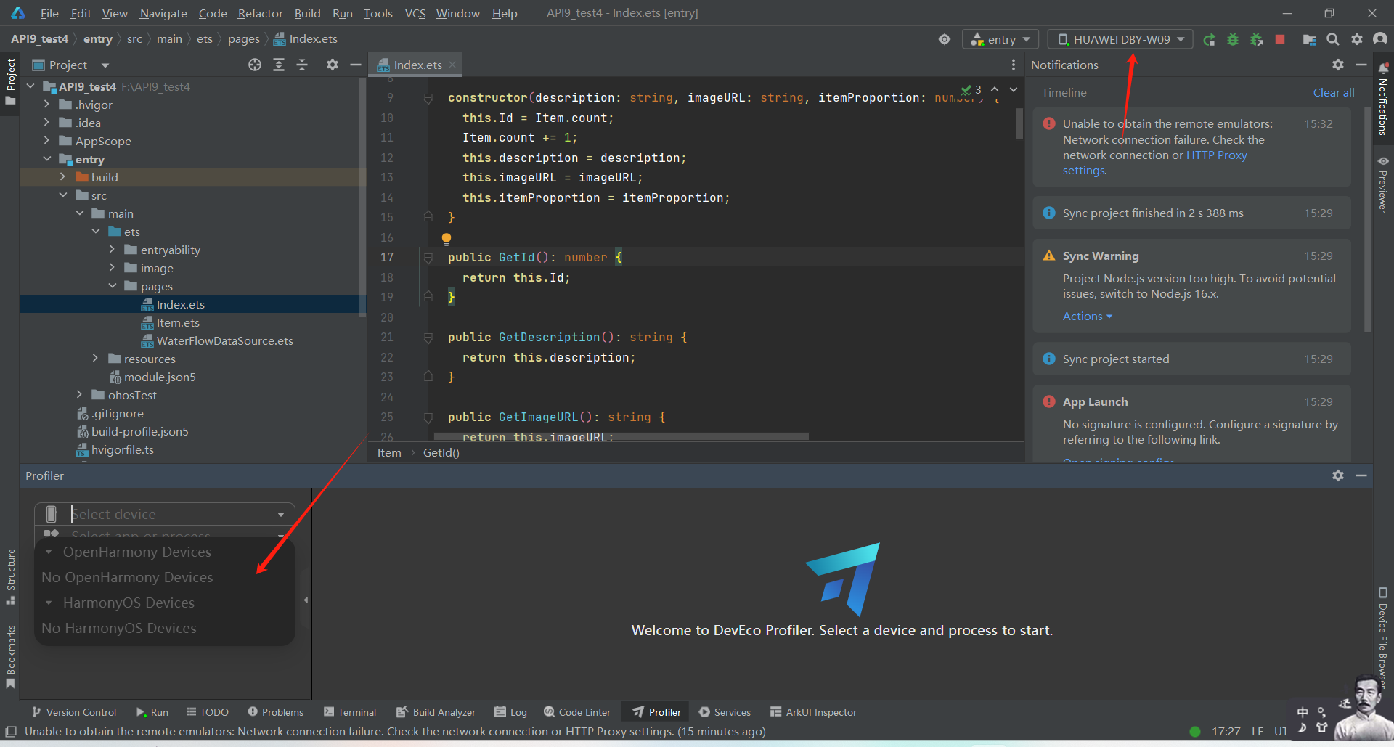Click the red Stop button icon
1394x747 pixels.
pyautogui.click(x=1280, y=39)
